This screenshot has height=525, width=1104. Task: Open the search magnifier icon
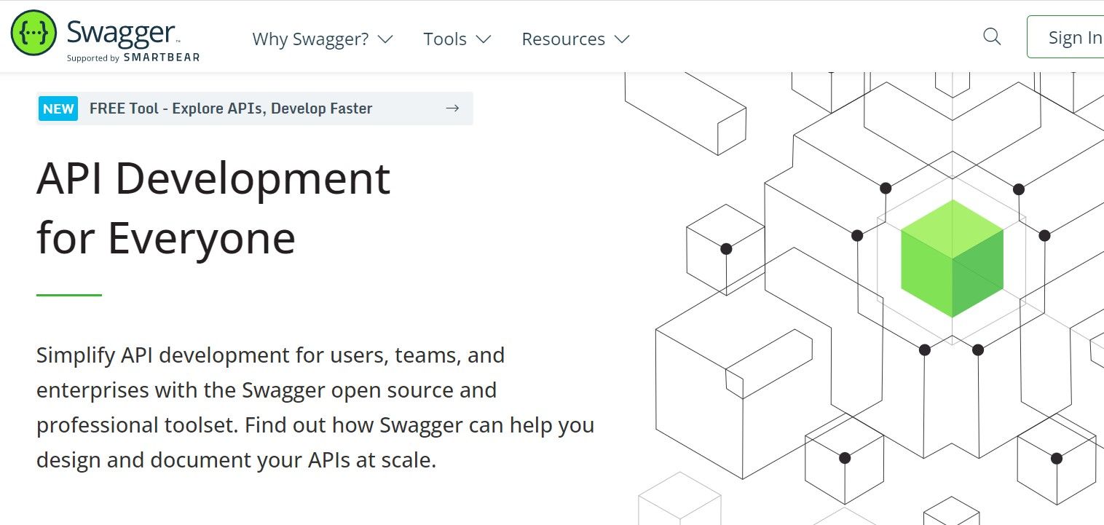pyautogui.click(x=992, y=36)
